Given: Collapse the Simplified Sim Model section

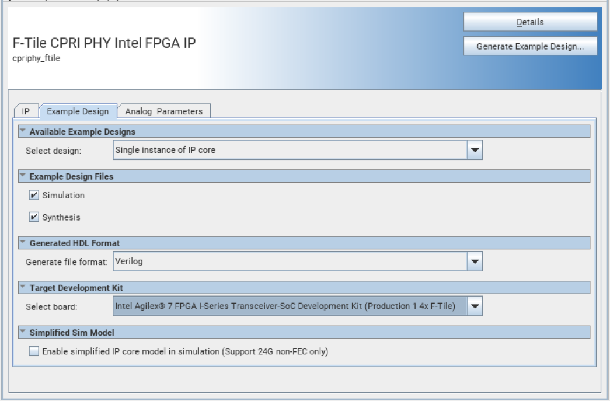Looking at the screenshot, I should pos(23,332).
